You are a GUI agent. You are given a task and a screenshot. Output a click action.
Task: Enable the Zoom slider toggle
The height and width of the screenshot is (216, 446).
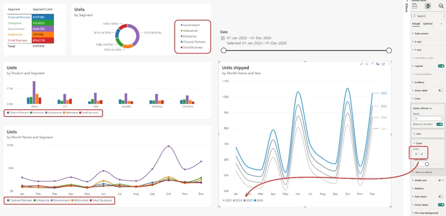click(x=441, y=90)
